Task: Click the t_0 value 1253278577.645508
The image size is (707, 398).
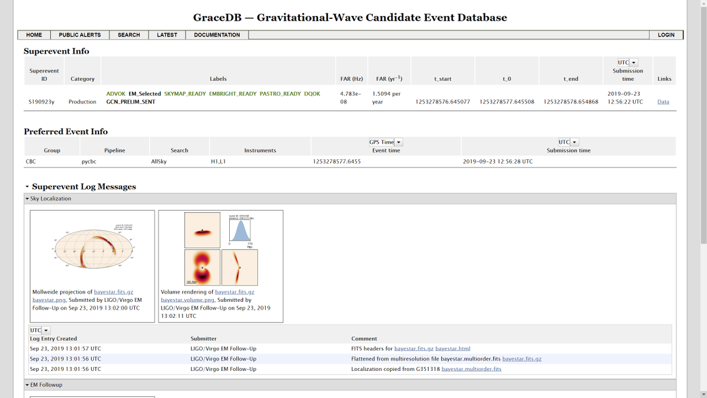Action: pos(507,101)
